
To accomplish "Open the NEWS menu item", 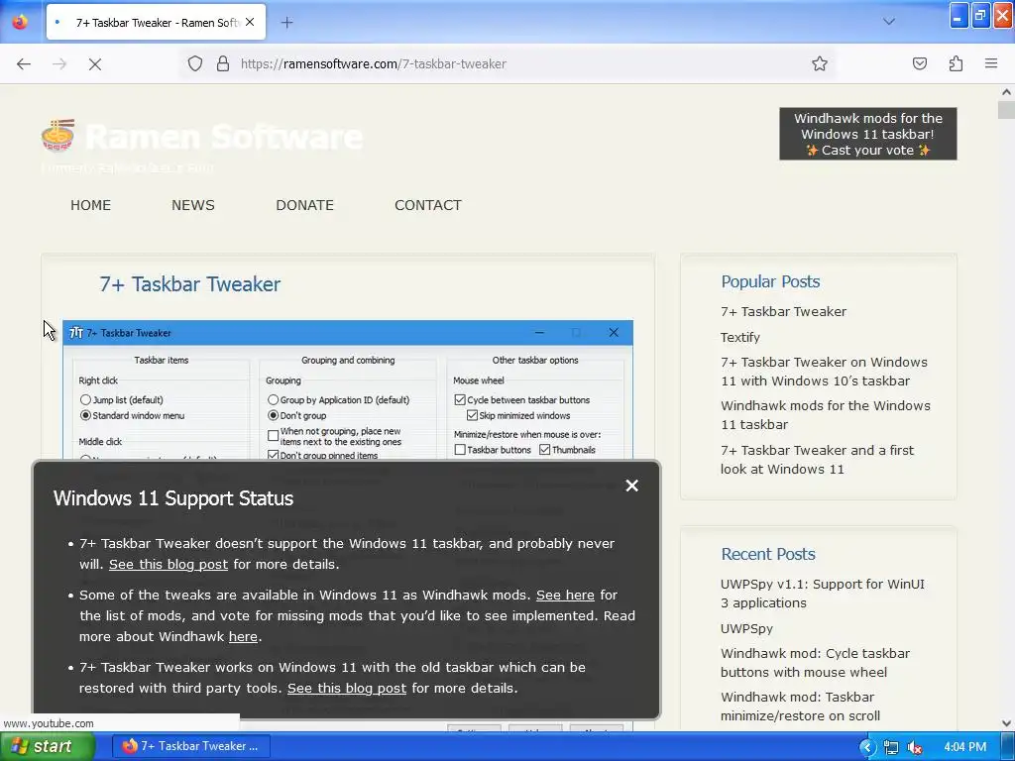I will pos(193,205).
